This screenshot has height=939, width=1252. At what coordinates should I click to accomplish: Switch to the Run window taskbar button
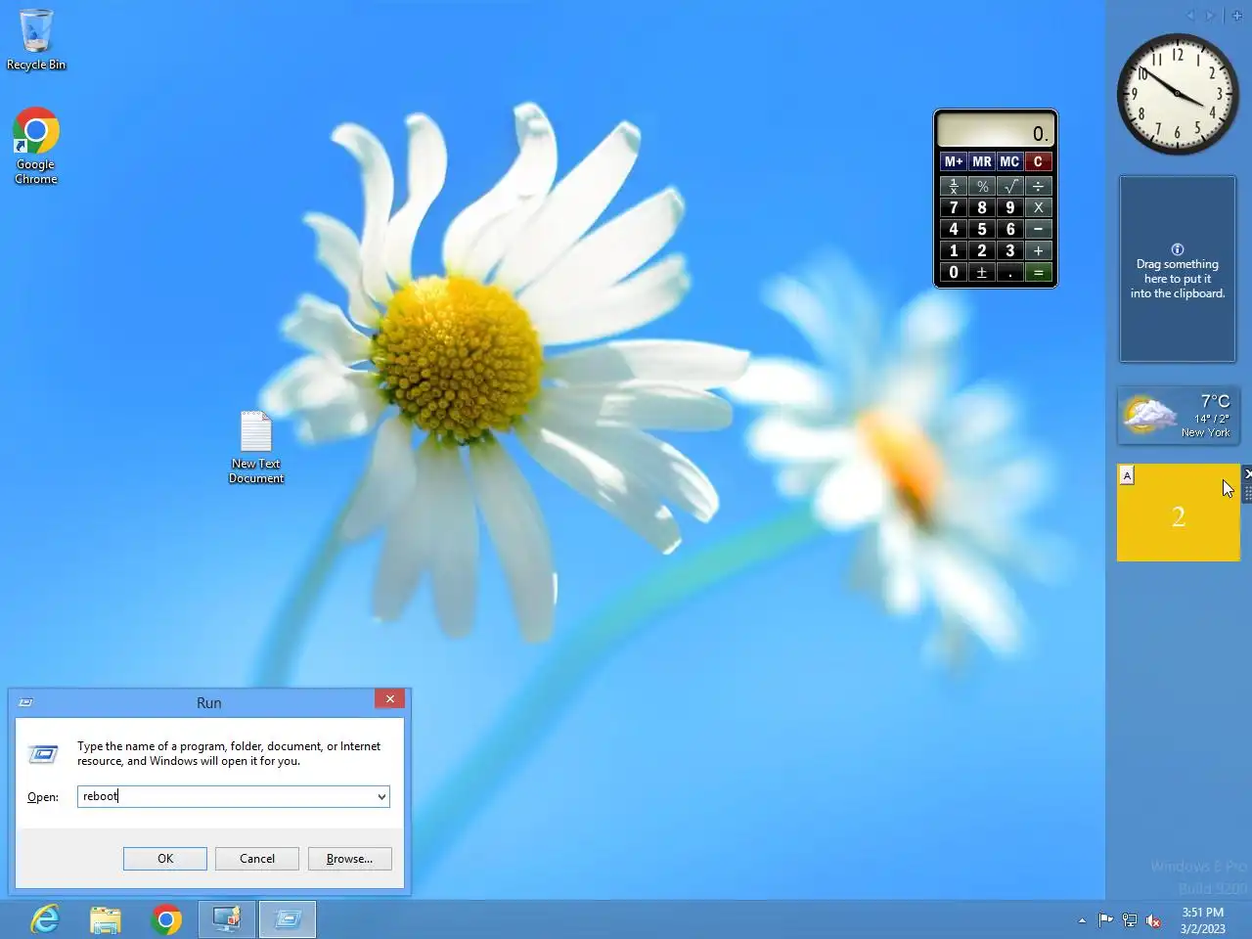click(288, 919)
